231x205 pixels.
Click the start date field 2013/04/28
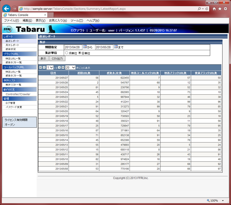tap(73, 47)
